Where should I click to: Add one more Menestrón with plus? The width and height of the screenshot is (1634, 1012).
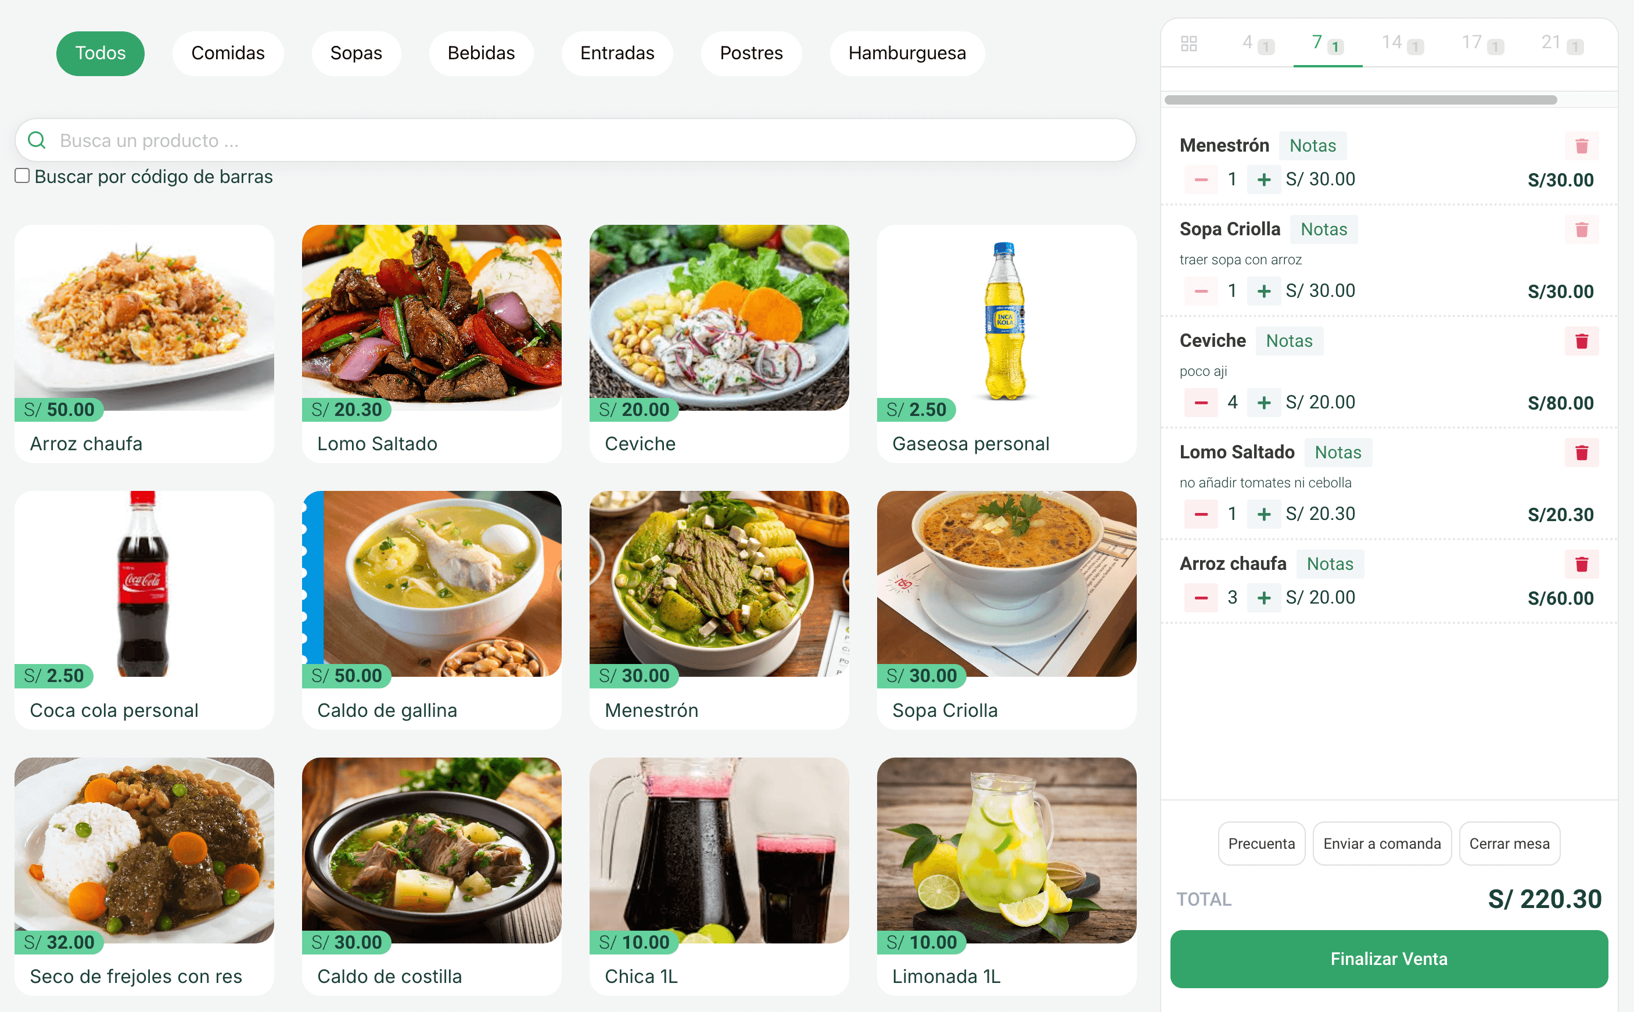1263,180
